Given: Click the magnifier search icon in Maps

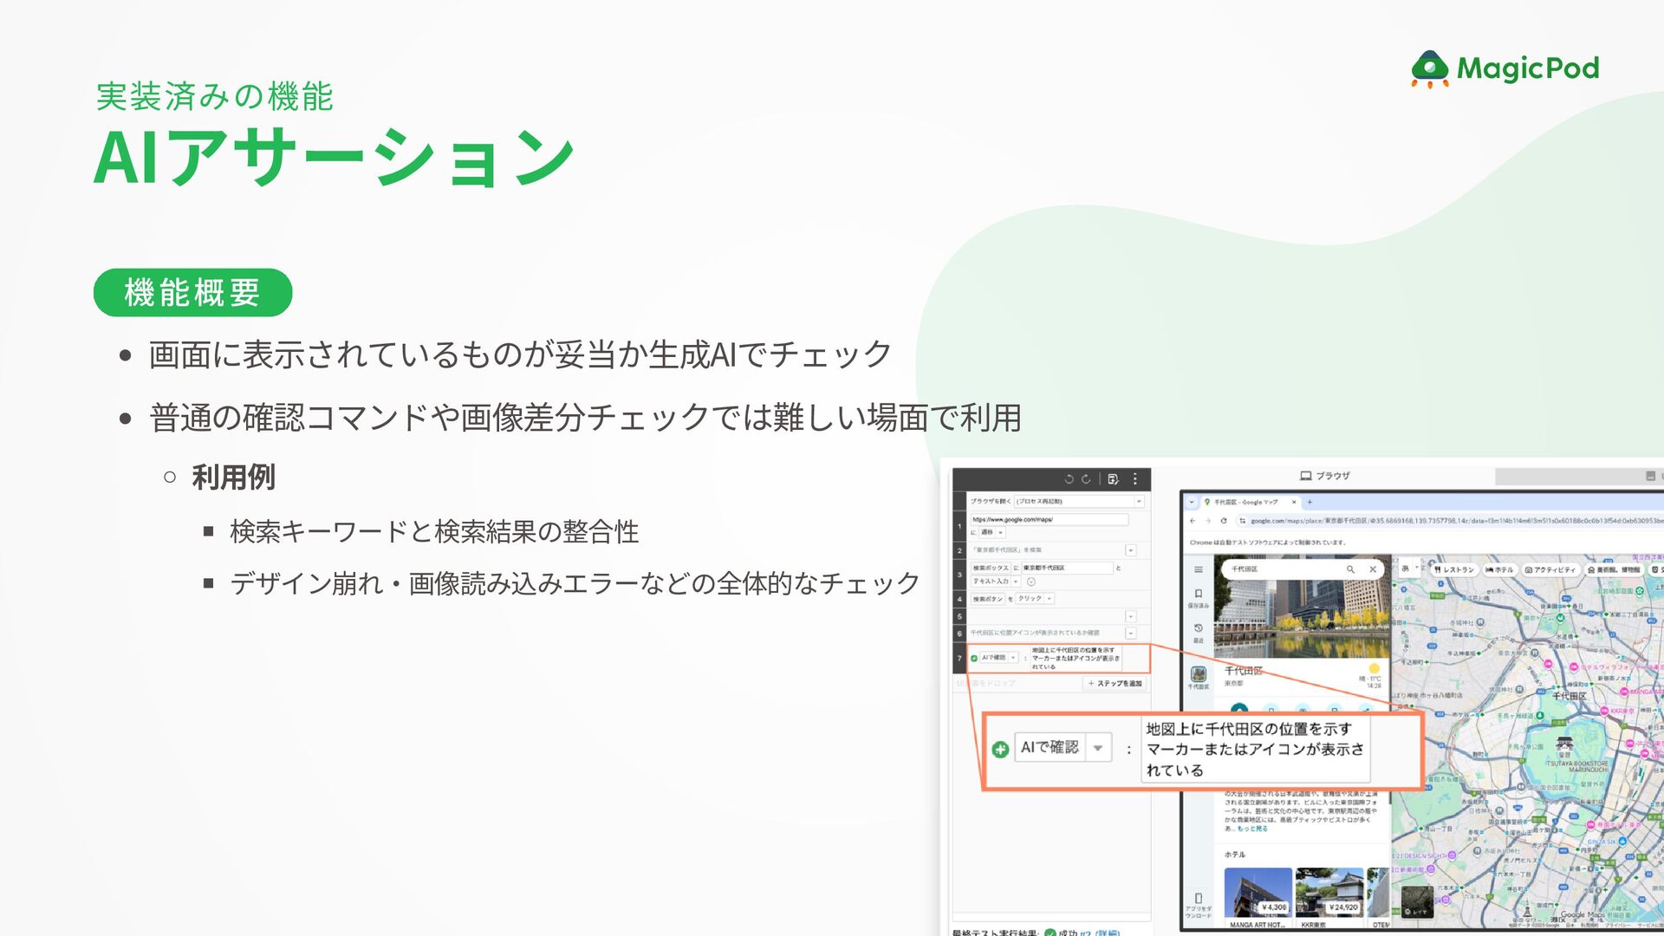Looking at the screenshot, I should pos(1350,569).
